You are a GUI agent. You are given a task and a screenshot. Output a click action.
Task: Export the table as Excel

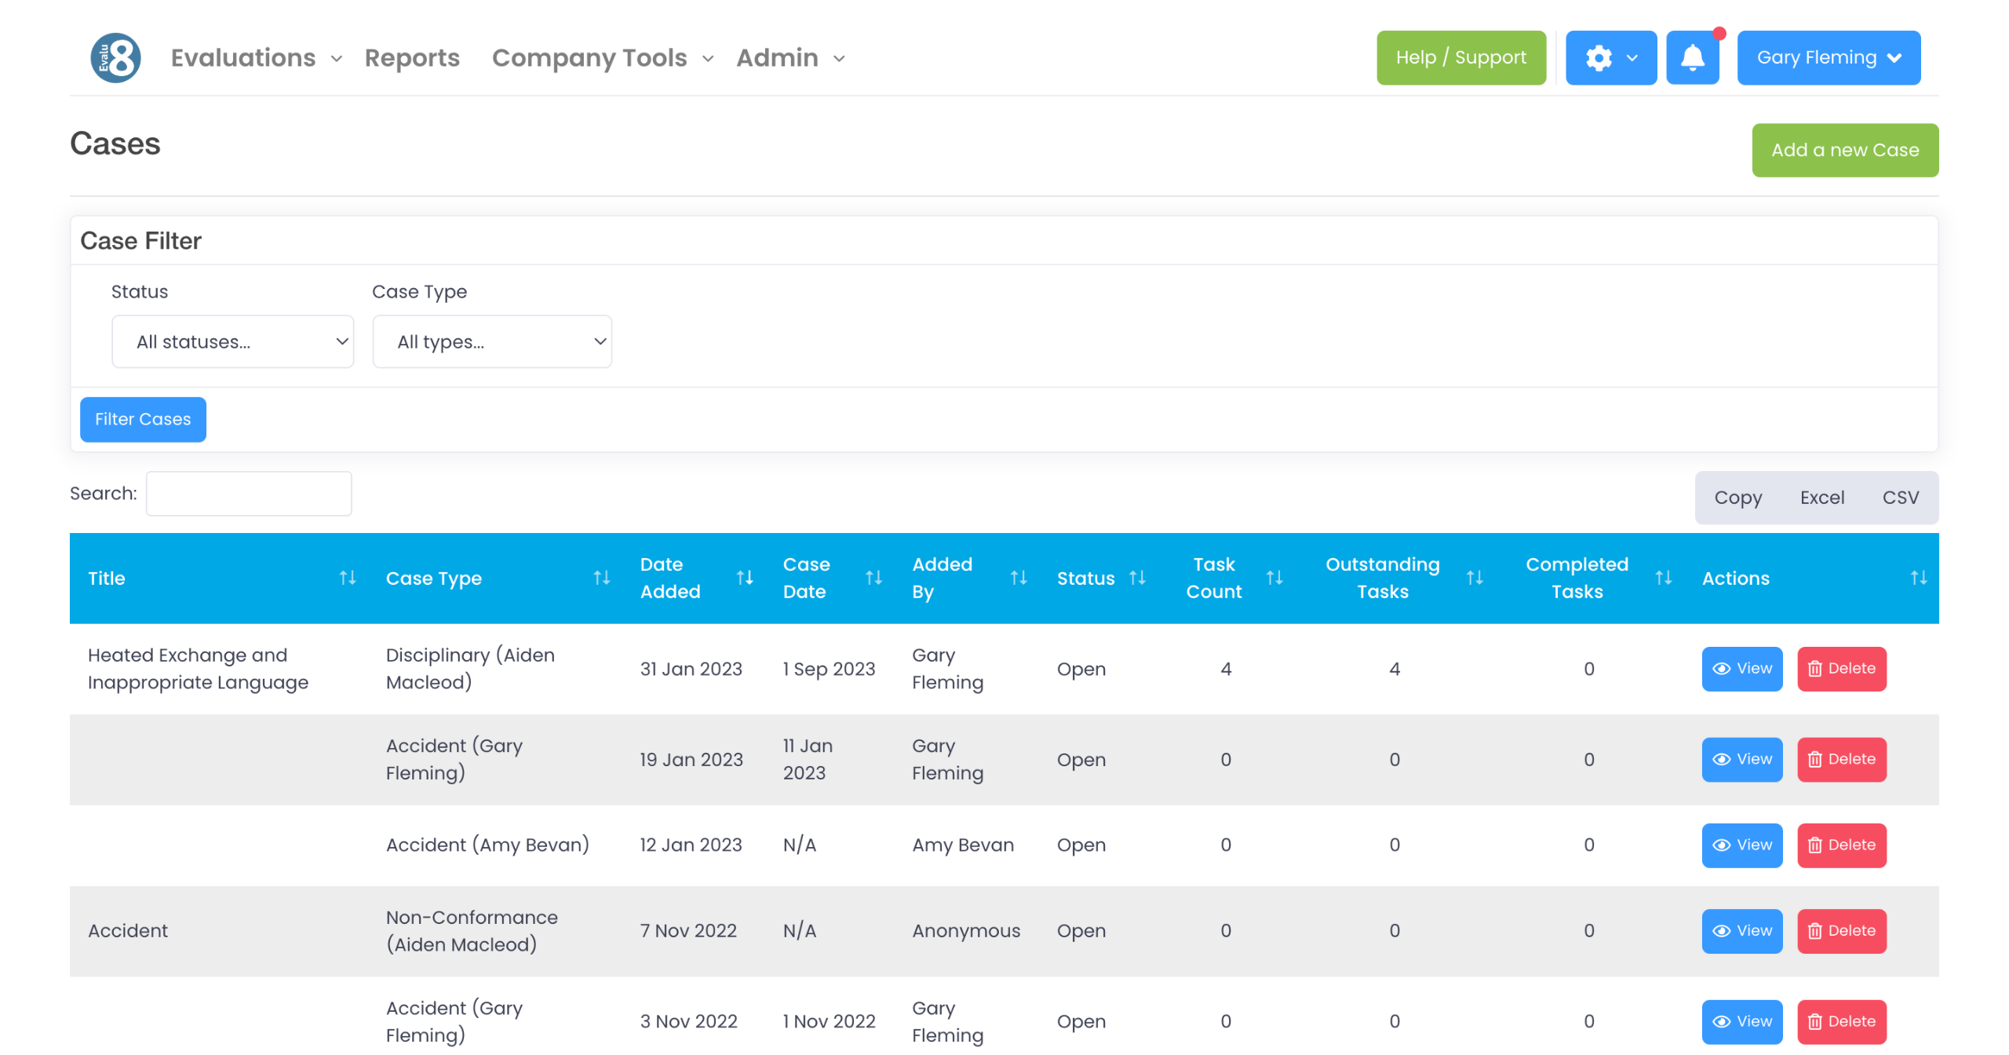pos(1821,497)
